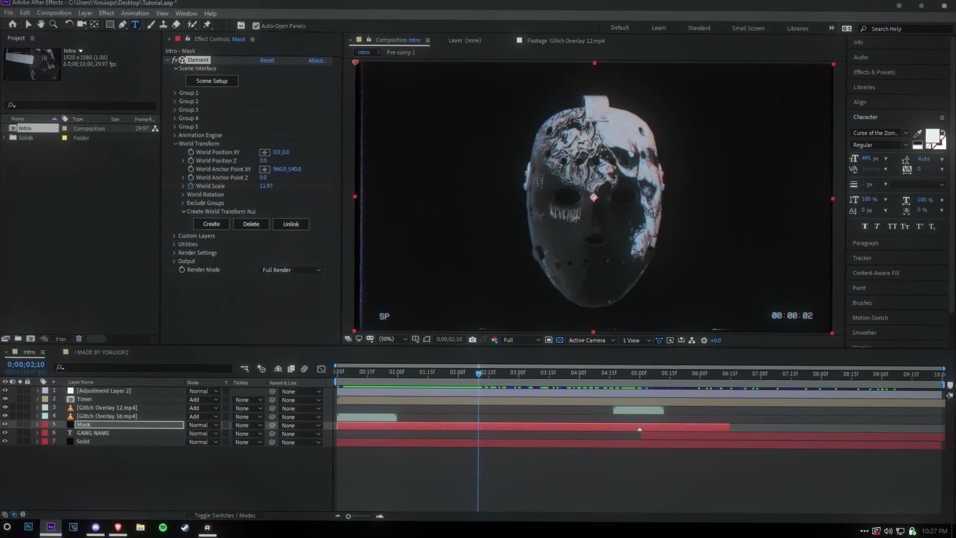Open the Composition menu
The image size is (956, 538).
54,13
